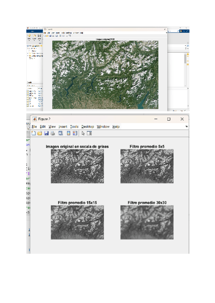The height and width of the screenshot is (303, 215).
Task: Maximize the Figure 2 window
Action: point(169,119)
